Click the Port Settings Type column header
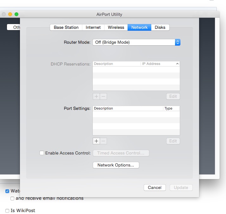The width and height of the screenshot is (226, 214). point(171,108)
